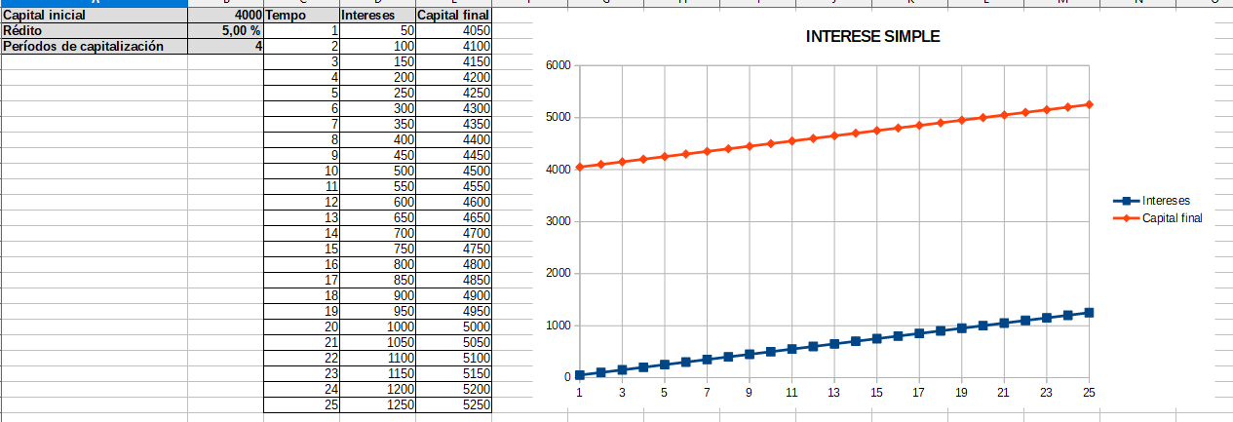Viewport: 1233px width, 422px height.
Task: Select the cell showing interest 1250
Action: (x=377, y=404)
